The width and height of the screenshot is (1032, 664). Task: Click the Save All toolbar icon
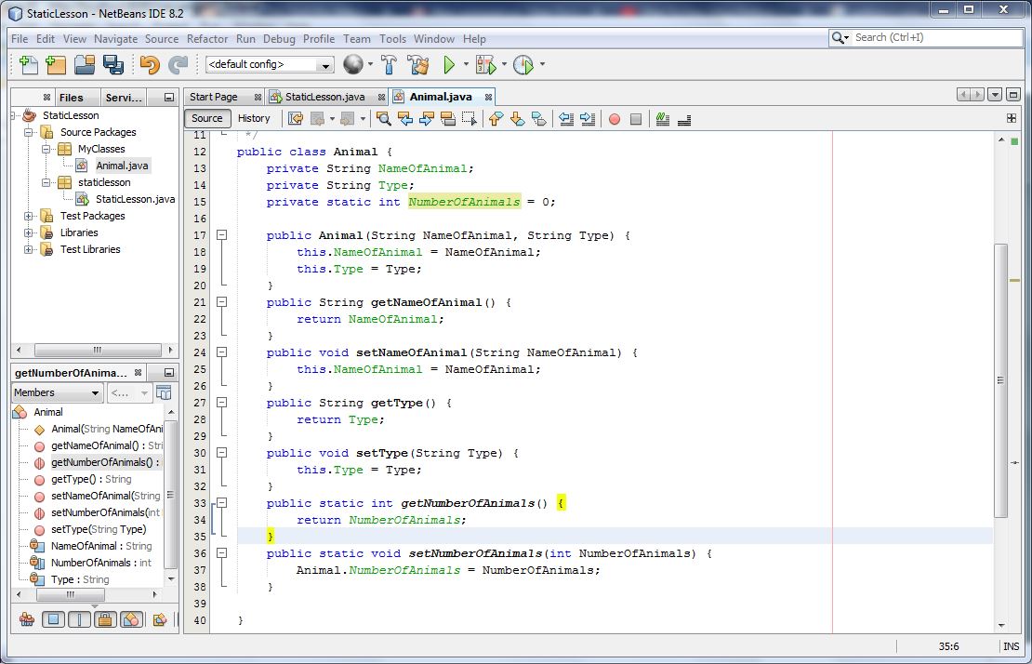click(x=113, y=64)
